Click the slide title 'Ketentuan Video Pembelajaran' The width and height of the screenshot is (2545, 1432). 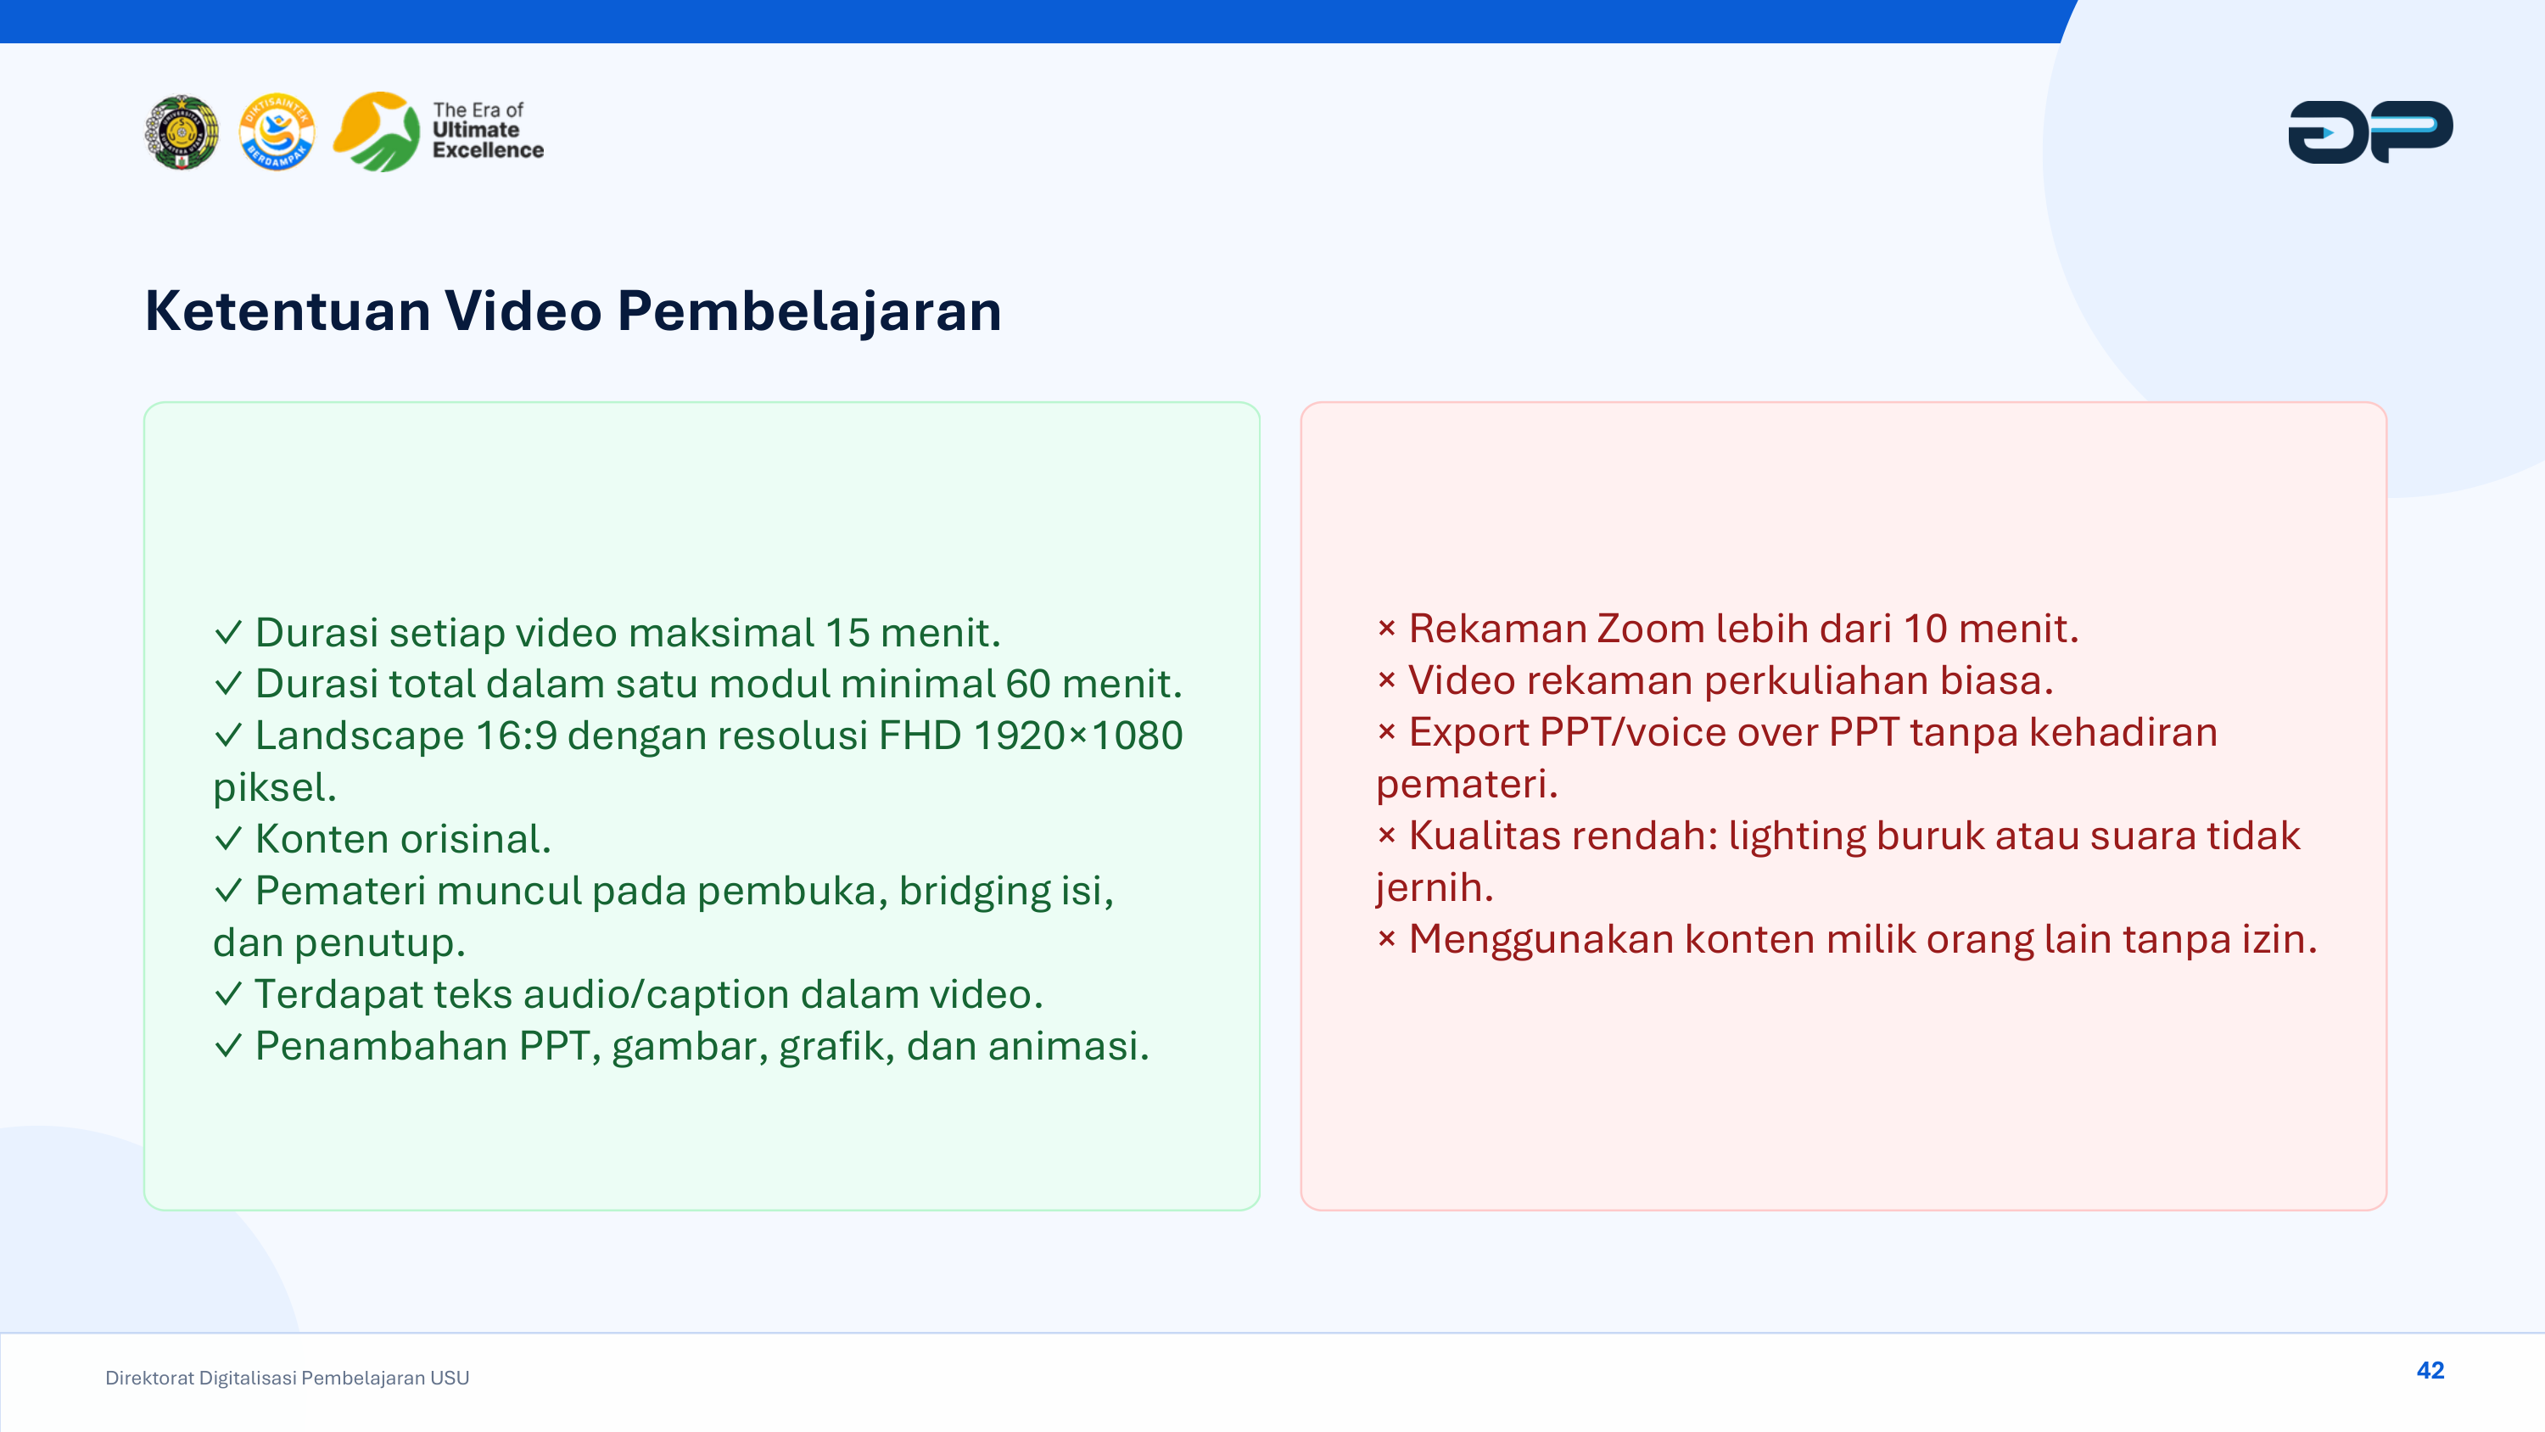(573, 310)
